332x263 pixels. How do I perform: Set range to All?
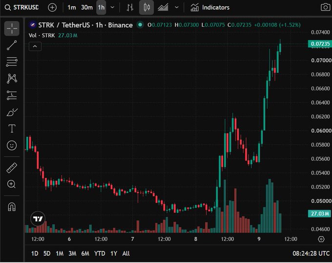pyautogui.click(x=126, y=253)
